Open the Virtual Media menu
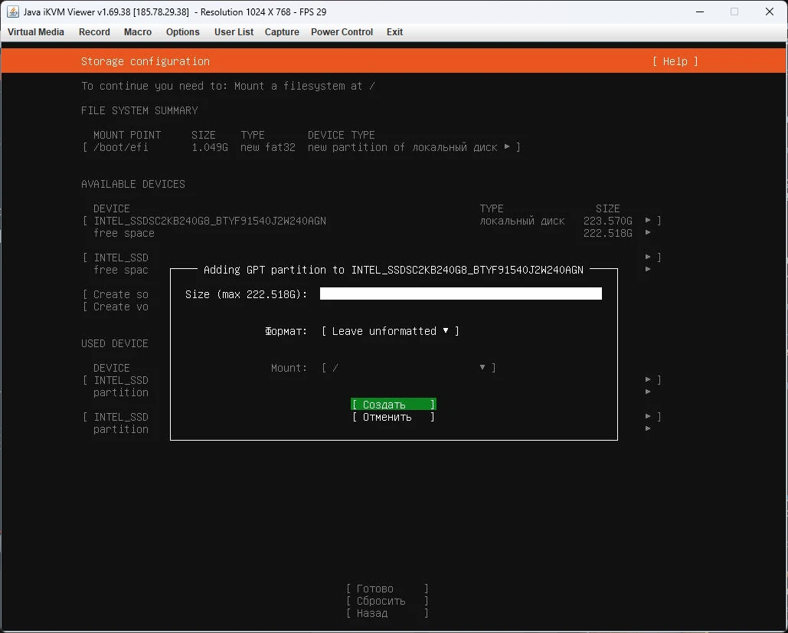 tap(35, 32)
